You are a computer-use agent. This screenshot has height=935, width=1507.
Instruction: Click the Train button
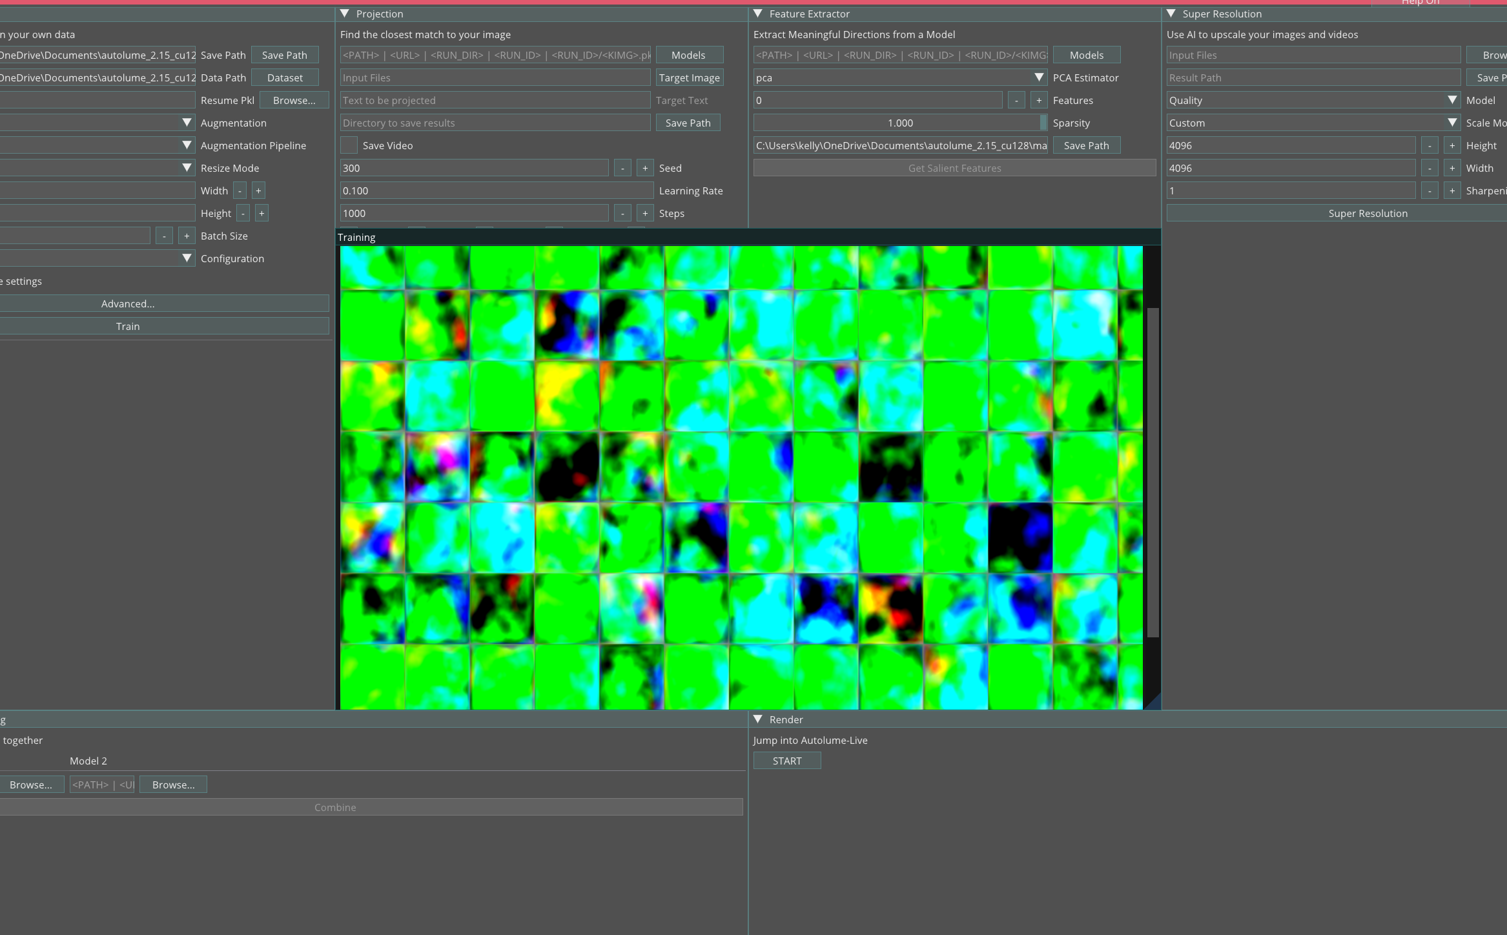[x=127, y=325]
